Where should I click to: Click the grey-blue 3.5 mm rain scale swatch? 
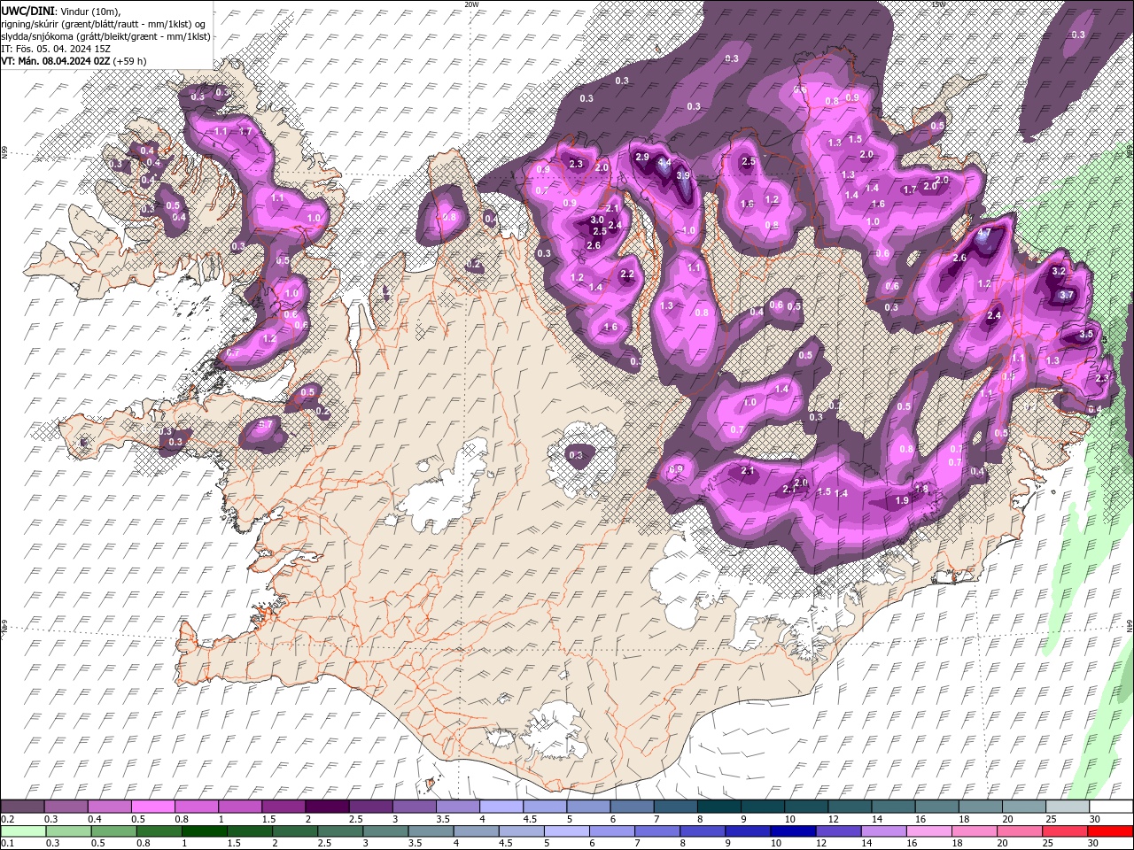[x=430, y=831]
